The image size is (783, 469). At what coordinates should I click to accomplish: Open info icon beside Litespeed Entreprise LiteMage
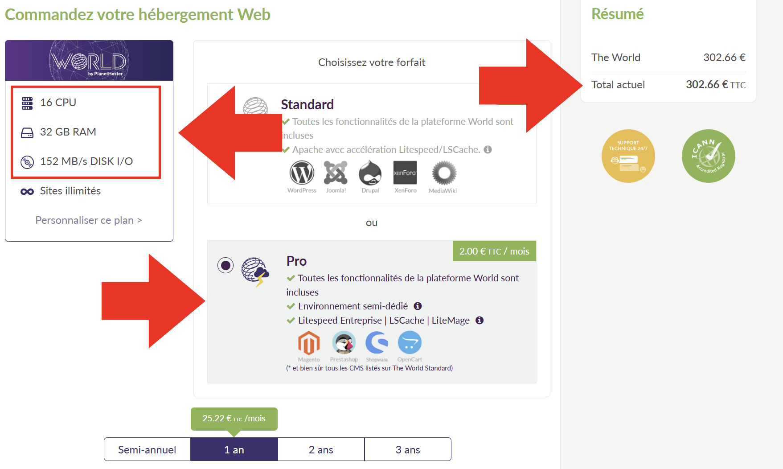(x=480, y=321)
